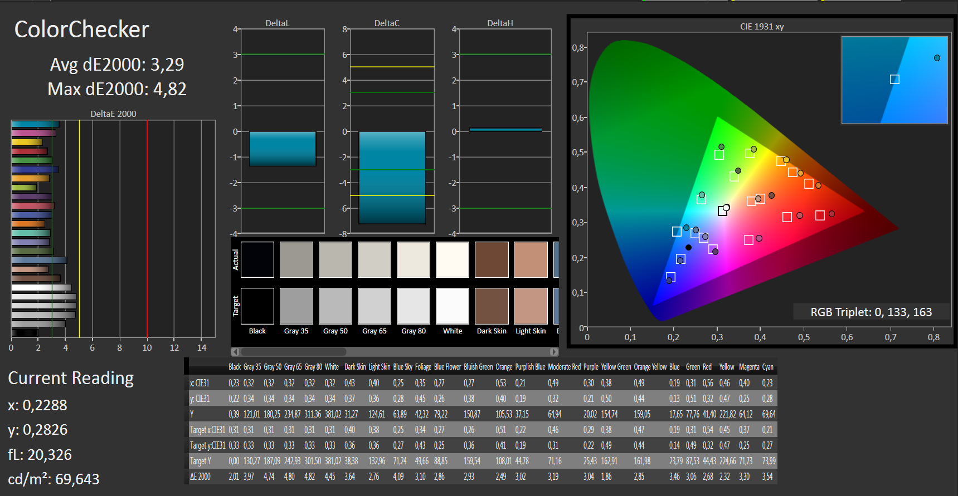This screenshot has width=958, height=496.
Task: Select the Actual Gray 50 swatch
Action: (335, 259)
